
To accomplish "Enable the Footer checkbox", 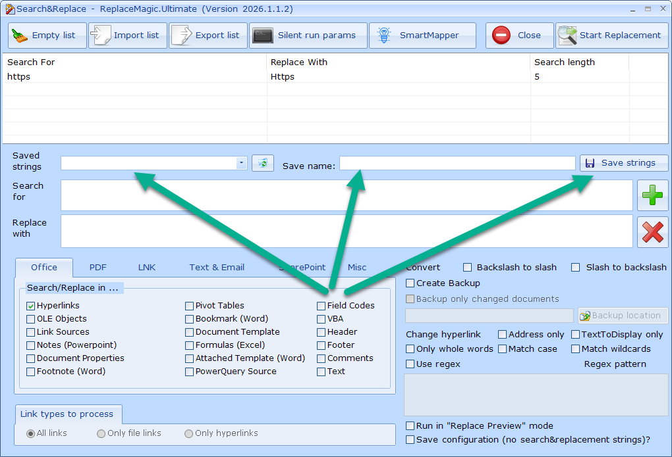I will click(321, 346).
